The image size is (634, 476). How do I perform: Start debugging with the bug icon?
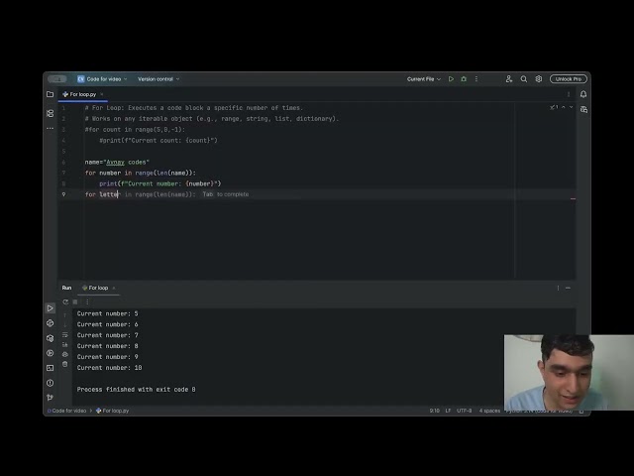pyautogui.click(x=464, y=79)
